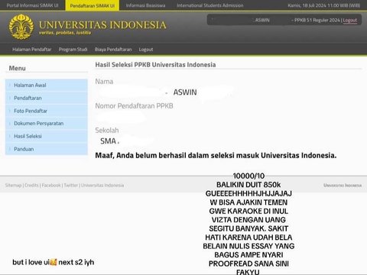Image resolution: width=367 pixels, height=275 pixels.
Task: Open Portal Informasi SIMAK UI tab
Action: tap(32, 5)
